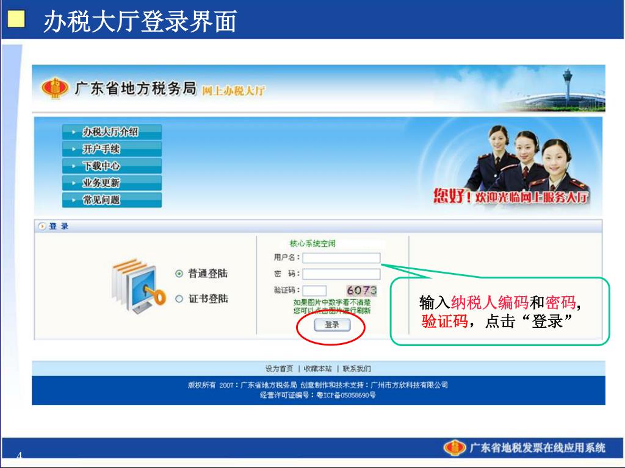Open 业务更新 menu item
The image size is (625, 468).
tap(112, 183)
